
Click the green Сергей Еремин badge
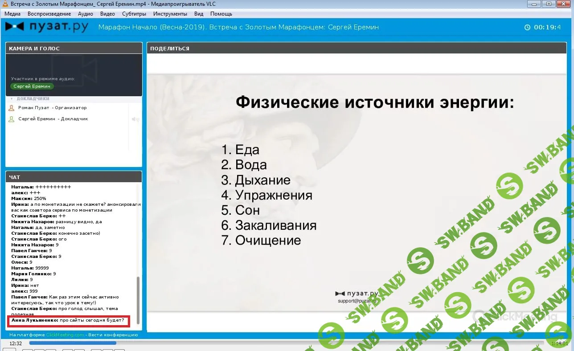[32, 86]
